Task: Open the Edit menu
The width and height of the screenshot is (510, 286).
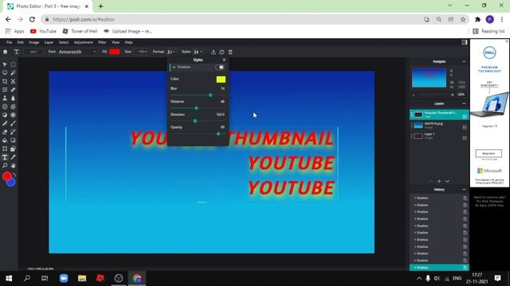Action: pos(20,42)
